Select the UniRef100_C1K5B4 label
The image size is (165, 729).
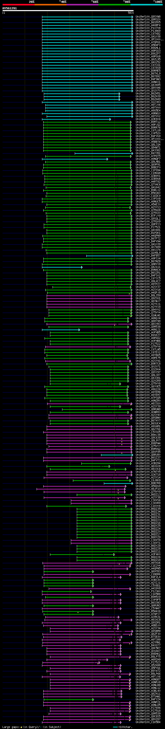[x=148, y=722]
